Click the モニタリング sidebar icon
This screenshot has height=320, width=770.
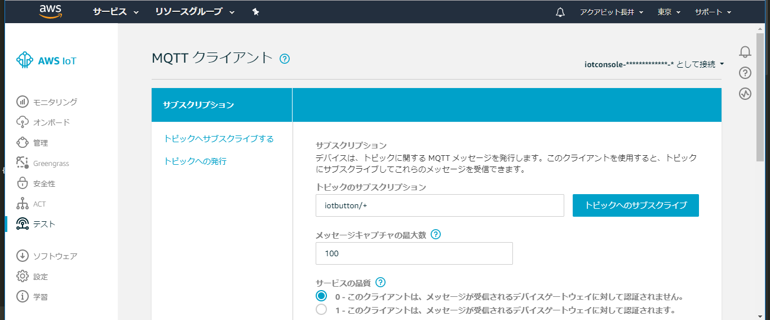[x=23, y=102]
